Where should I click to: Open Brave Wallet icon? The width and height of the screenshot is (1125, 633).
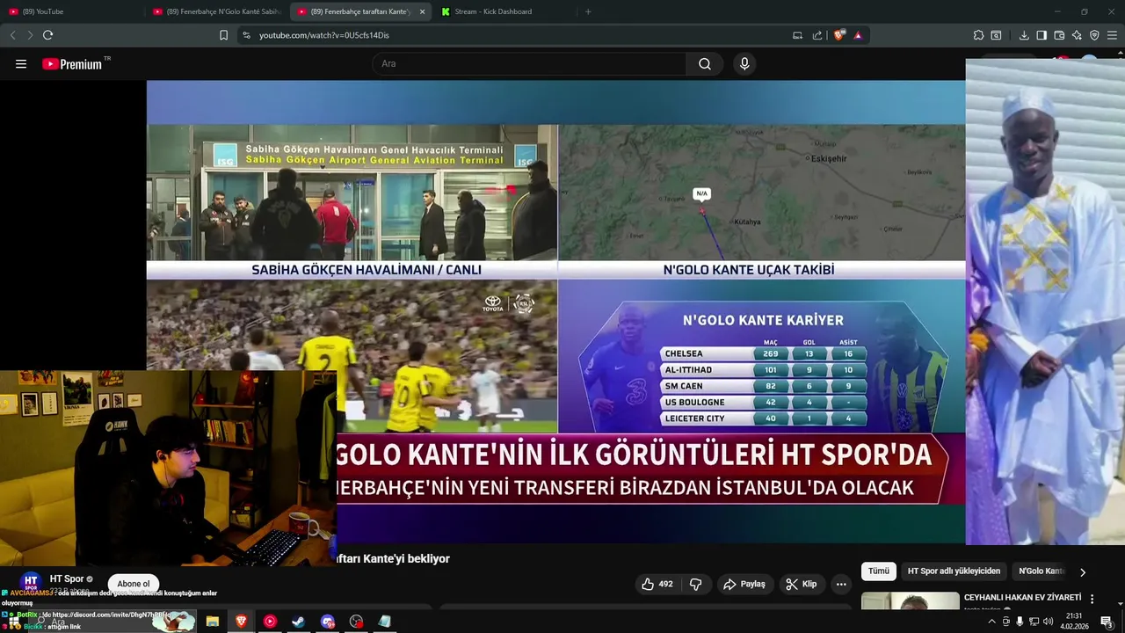(1059, 35)
